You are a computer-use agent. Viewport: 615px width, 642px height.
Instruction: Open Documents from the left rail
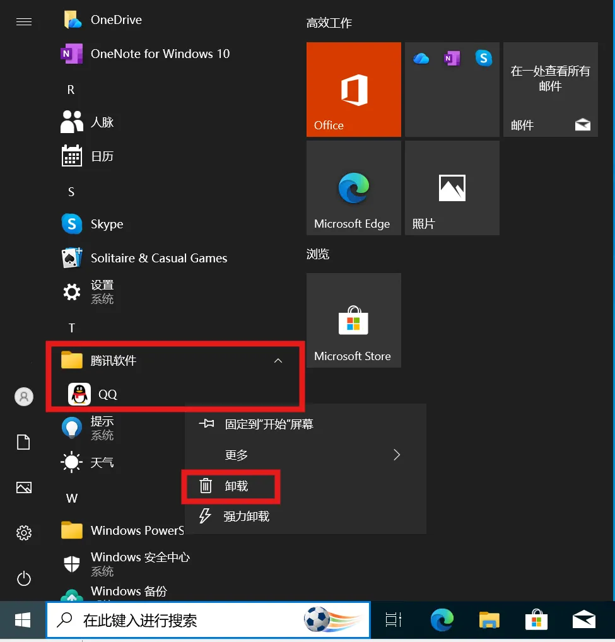(x=24, y=442)
